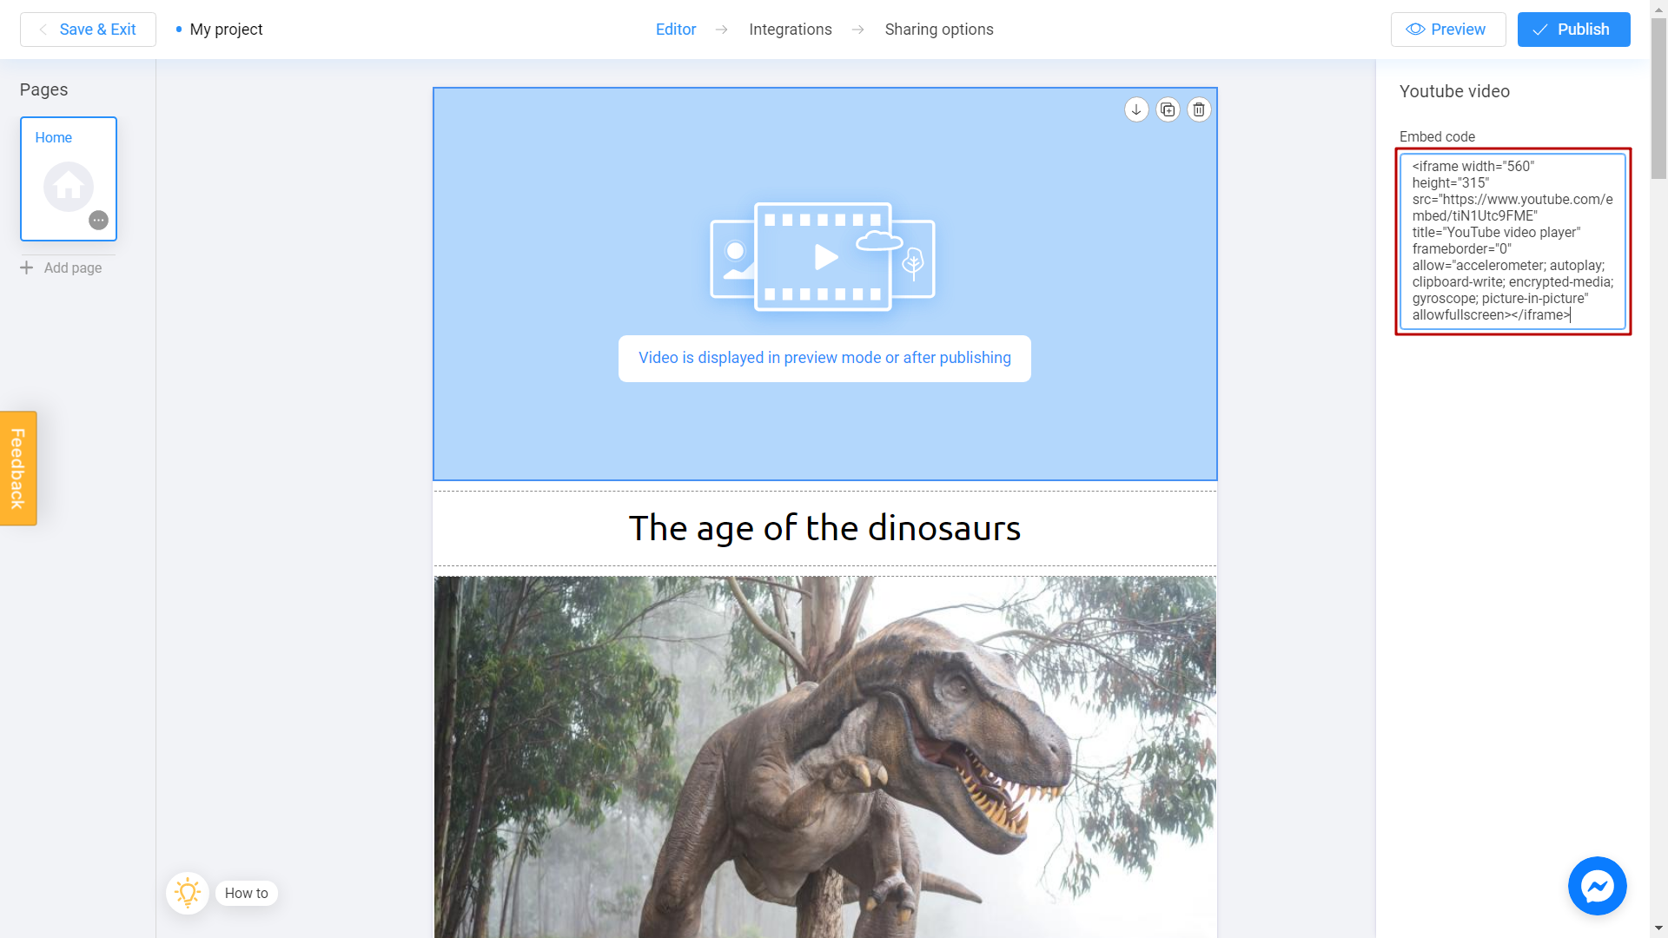Switch to the Editor step

676,30
